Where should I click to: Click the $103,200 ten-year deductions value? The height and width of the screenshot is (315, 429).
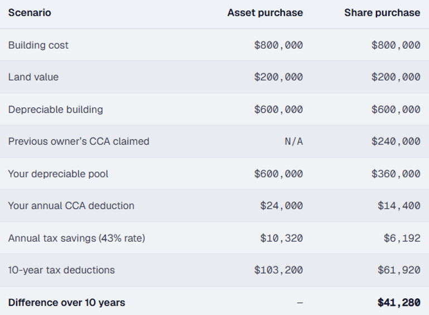(278, 270)
